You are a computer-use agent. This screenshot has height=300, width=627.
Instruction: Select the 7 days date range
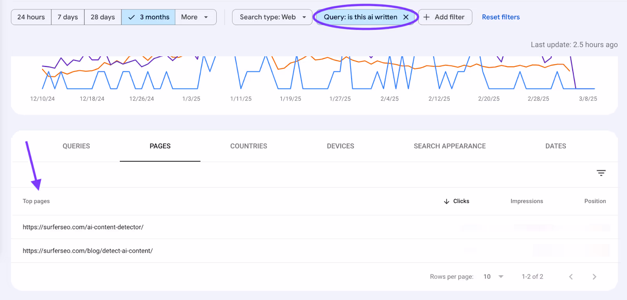click(68, 17)
